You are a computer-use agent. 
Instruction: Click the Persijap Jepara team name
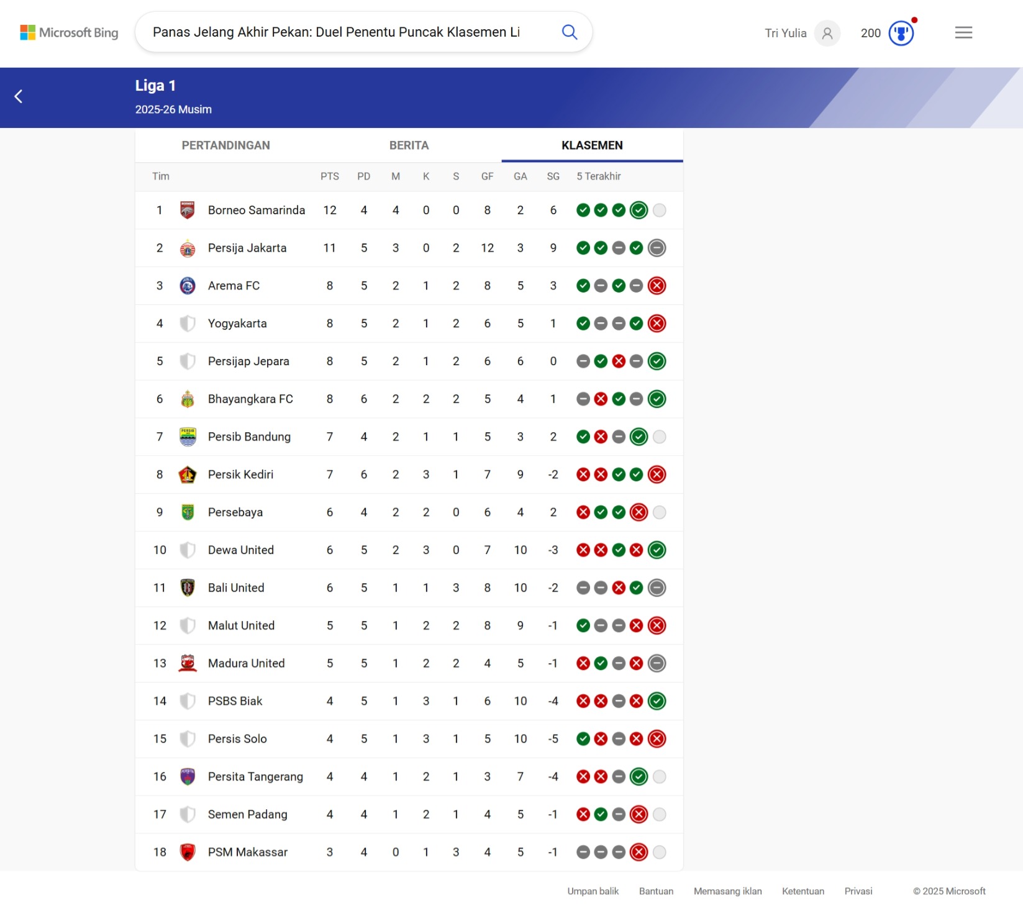[x=248, y=361]
